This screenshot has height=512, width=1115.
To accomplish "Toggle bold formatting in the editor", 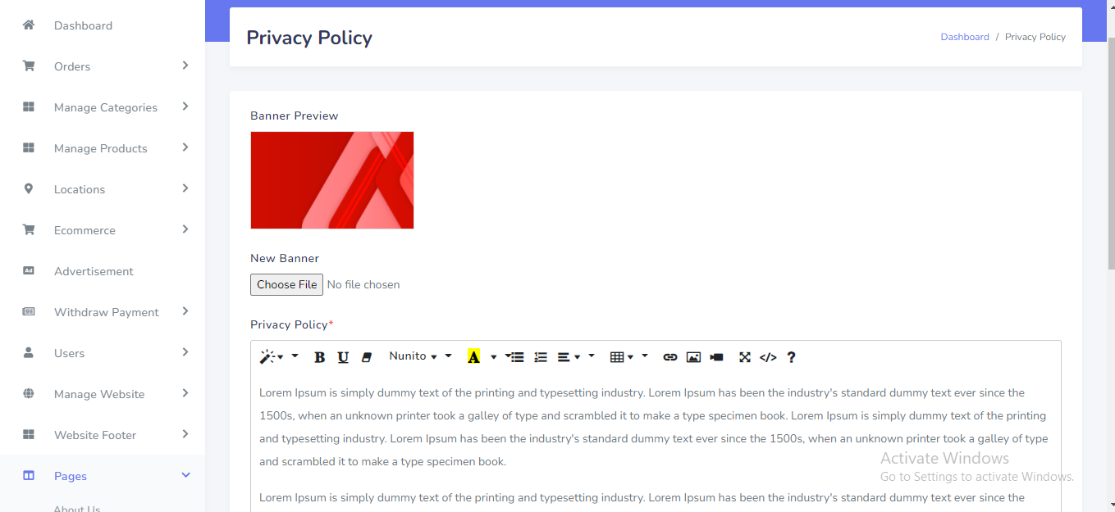I will (320, 357).
